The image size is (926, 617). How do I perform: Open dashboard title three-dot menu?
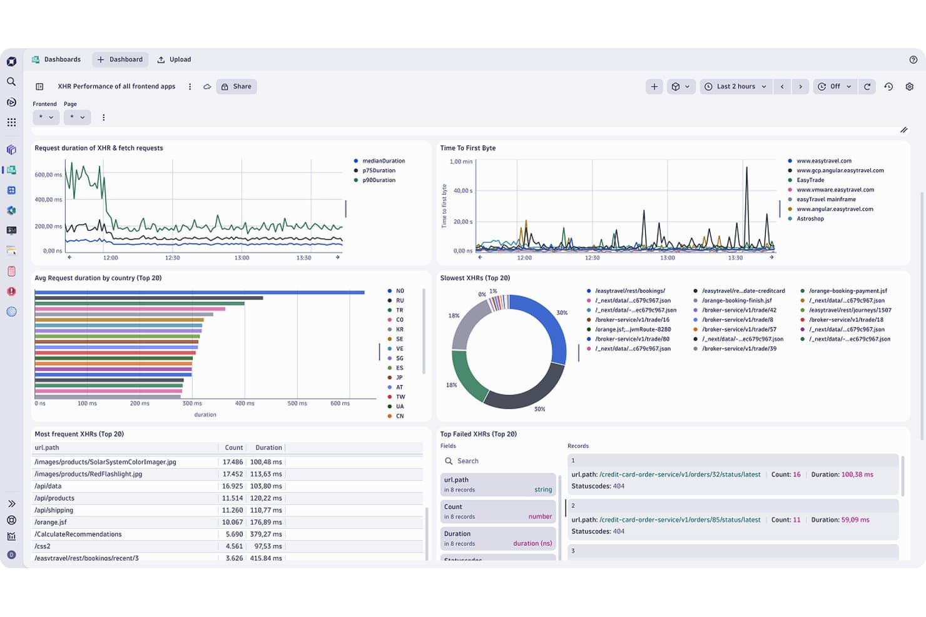(x=190, y=86)
